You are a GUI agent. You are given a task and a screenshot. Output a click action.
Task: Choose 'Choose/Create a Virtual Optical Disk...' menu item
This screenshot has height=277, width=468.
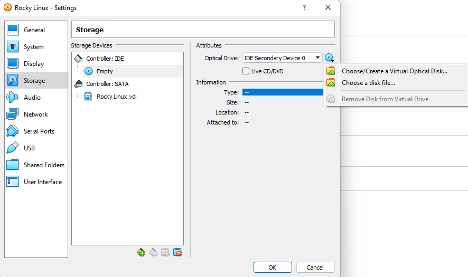point(396,71)
